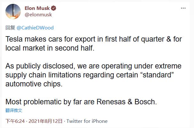The width and height of the screenshot is (194, 128).
Task: Click the word Tesla starting the tweet
Action: coord(14,39)
